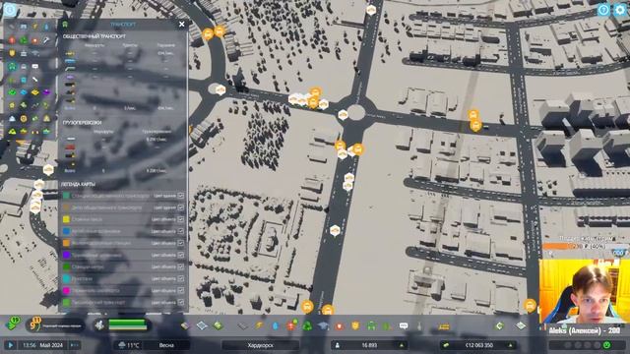Open 'Цвет здания' selector for brown depot row
Image resolution: width=630 pixels, height=354 pixels.
click(164, 207)
